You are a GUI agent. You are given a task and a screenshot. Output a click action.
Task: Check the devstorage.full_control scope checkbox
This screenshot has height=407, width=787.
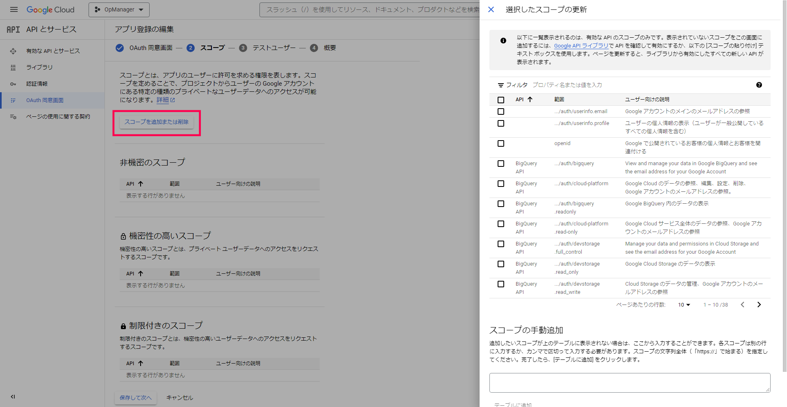click(501, 244)
